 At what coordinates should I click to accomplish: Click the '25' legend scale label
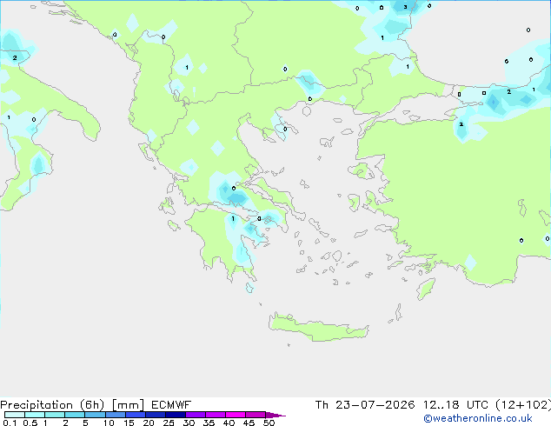pos(169,423)
